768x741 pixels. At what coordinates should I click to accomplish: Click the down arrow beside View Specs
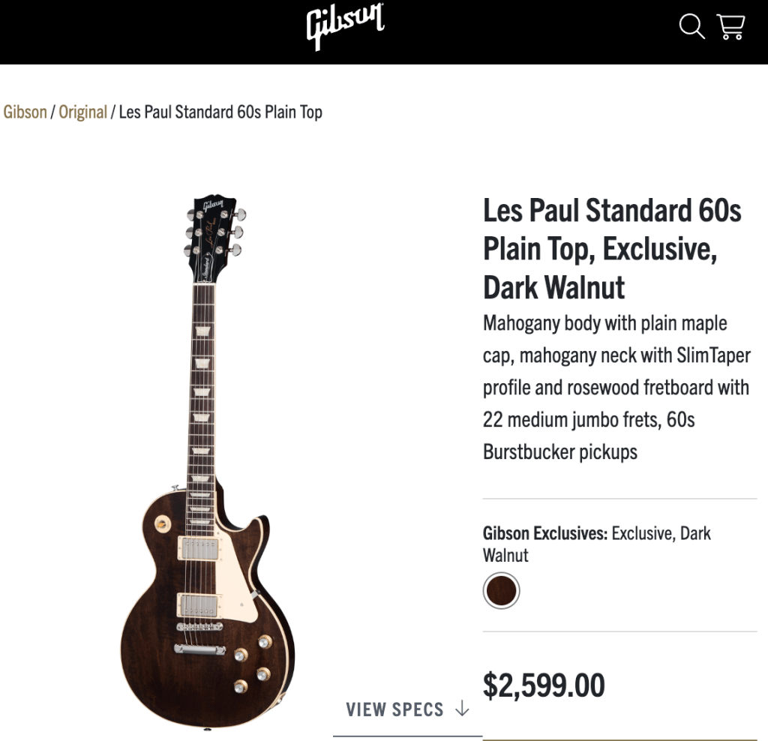click(x=462, y=709)
